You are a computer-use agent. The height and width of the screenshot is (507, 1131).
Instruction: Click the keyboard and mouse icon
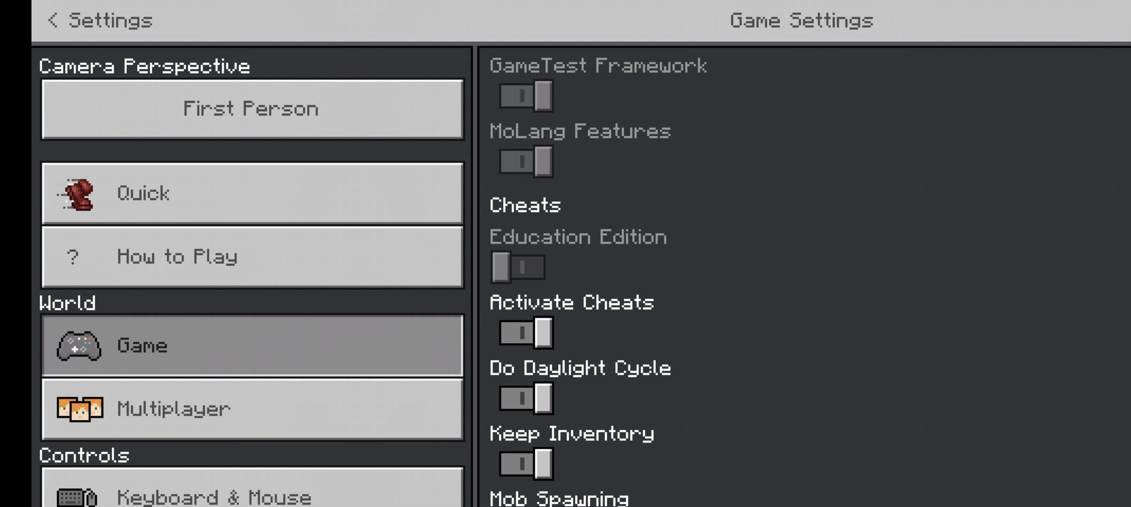[x=77, y=497]
